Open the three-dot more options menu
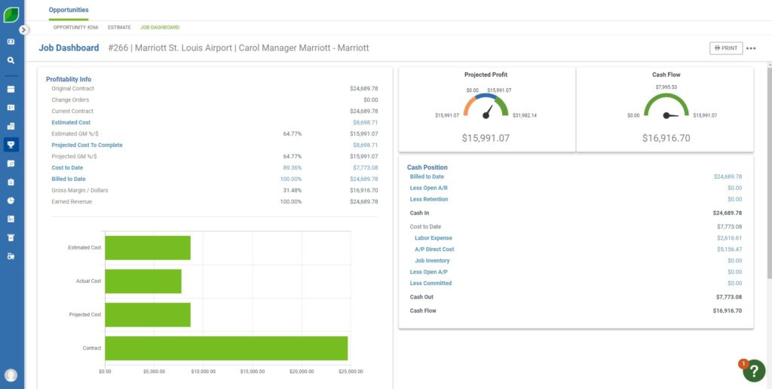Viewport: 772px width, 389px height. 751,48
